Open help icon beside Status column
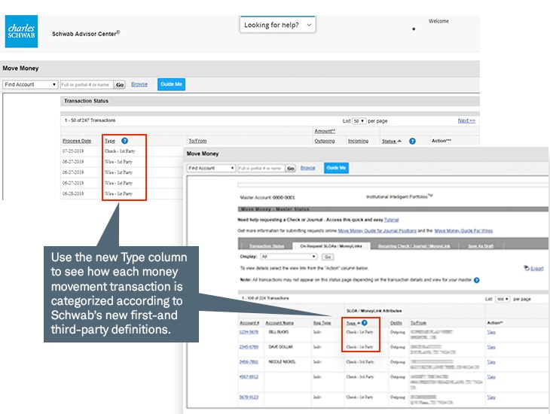Viewport: 550px width, 414px height. 413,141
